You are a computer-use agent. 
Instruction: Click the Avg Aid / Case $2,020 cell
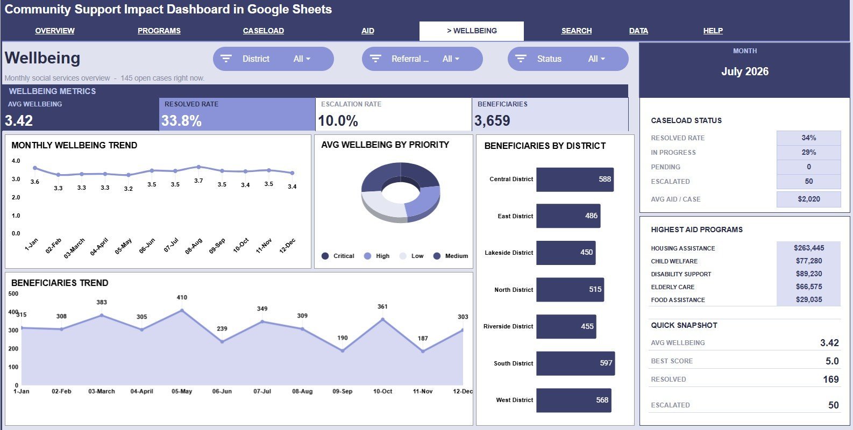[808, 199]
